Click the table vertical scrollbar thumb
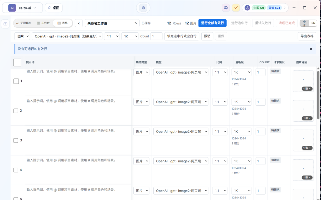Screen dimensions: 321x200 318,95
